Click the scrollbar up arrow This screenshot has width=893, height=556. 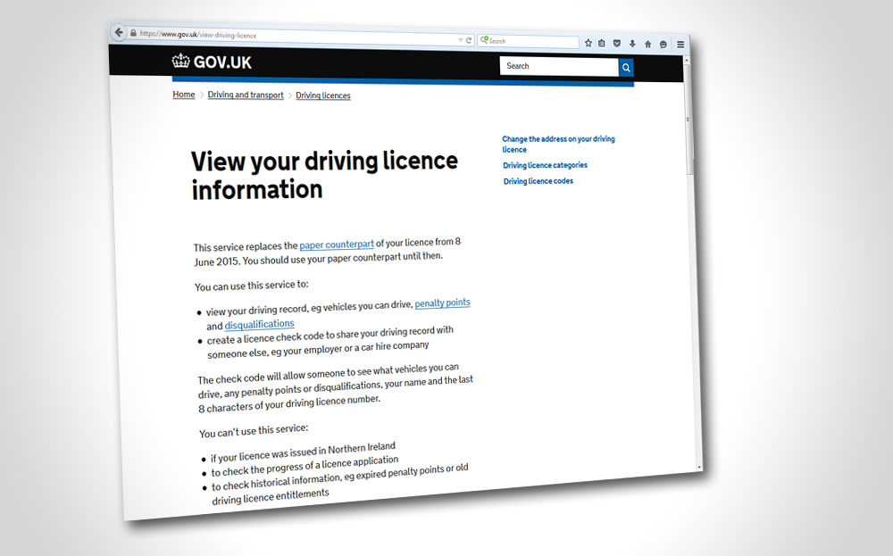pos(686,60)
